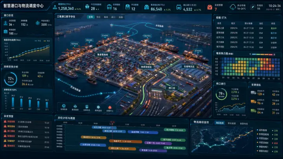283x159 pixels.
Task: Click the port throughput icon beside 1,258,360
Action: [55, 7]
